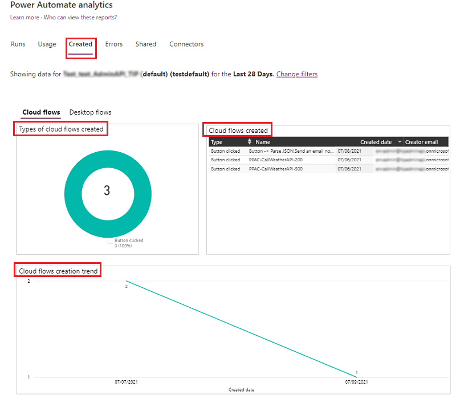Click the Change filters link

pyautogui.click(x=296, y=74)
